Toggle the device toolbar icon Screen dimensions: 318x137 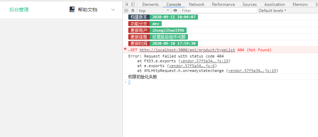pos(133,4)
